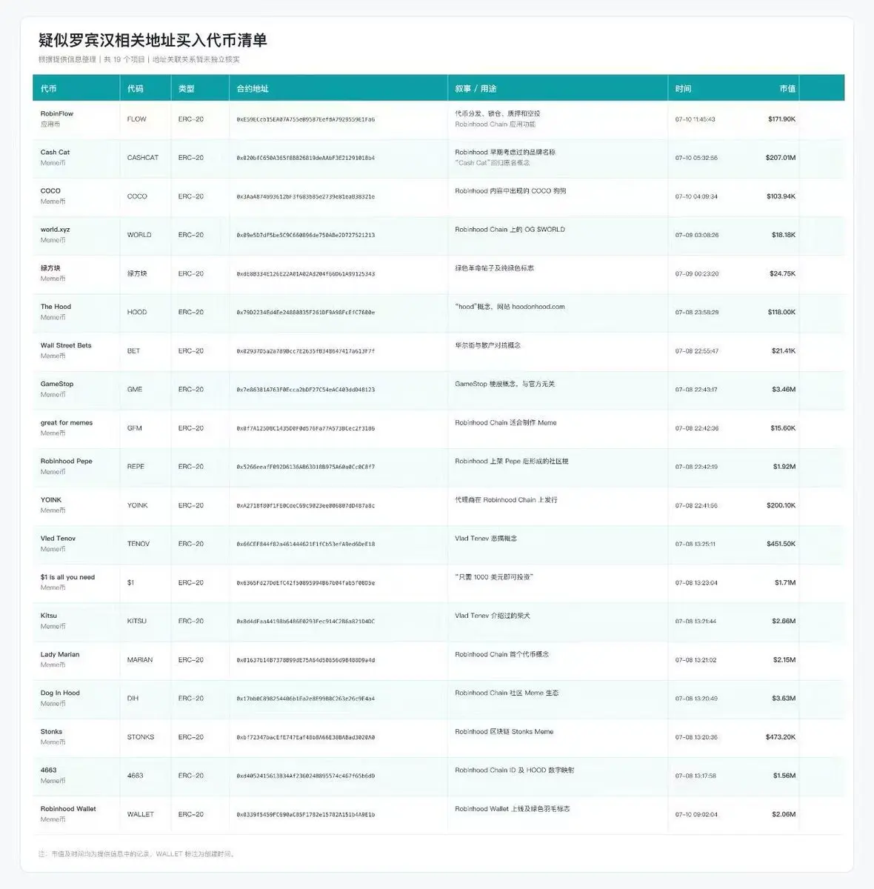Viewport: 874px width, 889px height.
Task: Select the Lady Marian token name
Action: pyautogui.click(x=60, y=654)
